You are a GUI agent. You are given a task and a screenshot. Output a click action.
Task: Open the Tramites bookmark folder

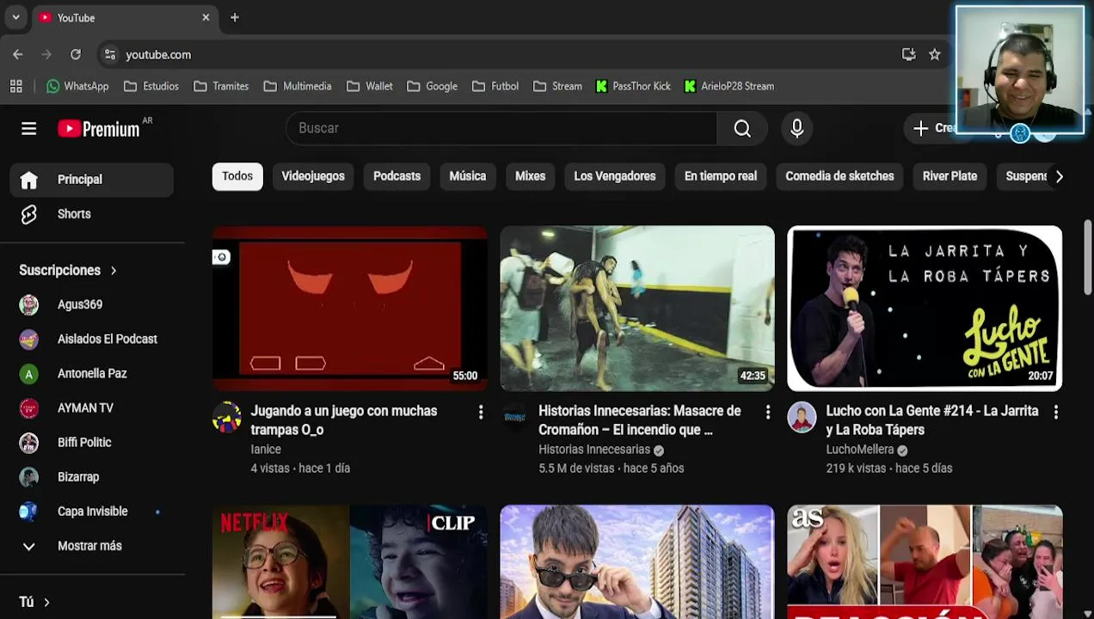[x=221, y=86]
